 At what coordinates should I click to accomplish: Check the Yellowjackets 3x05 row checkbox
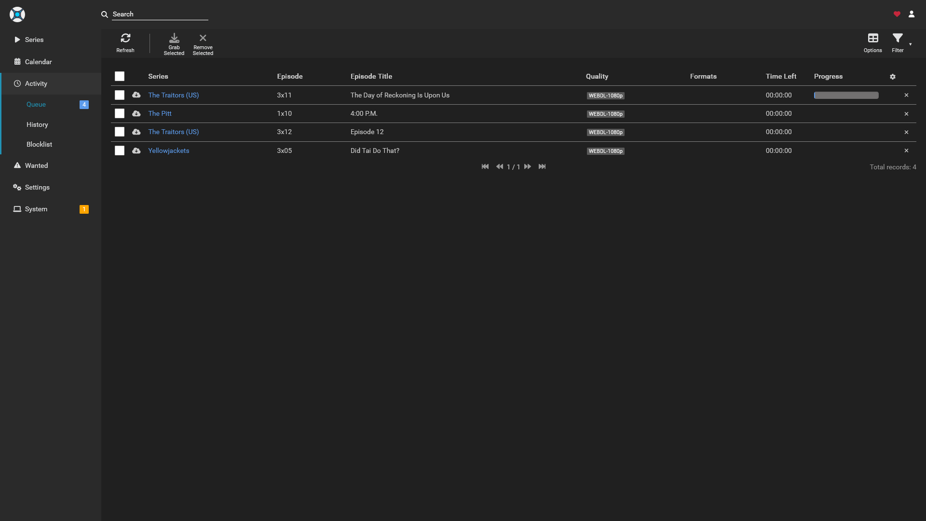point(120,151)
